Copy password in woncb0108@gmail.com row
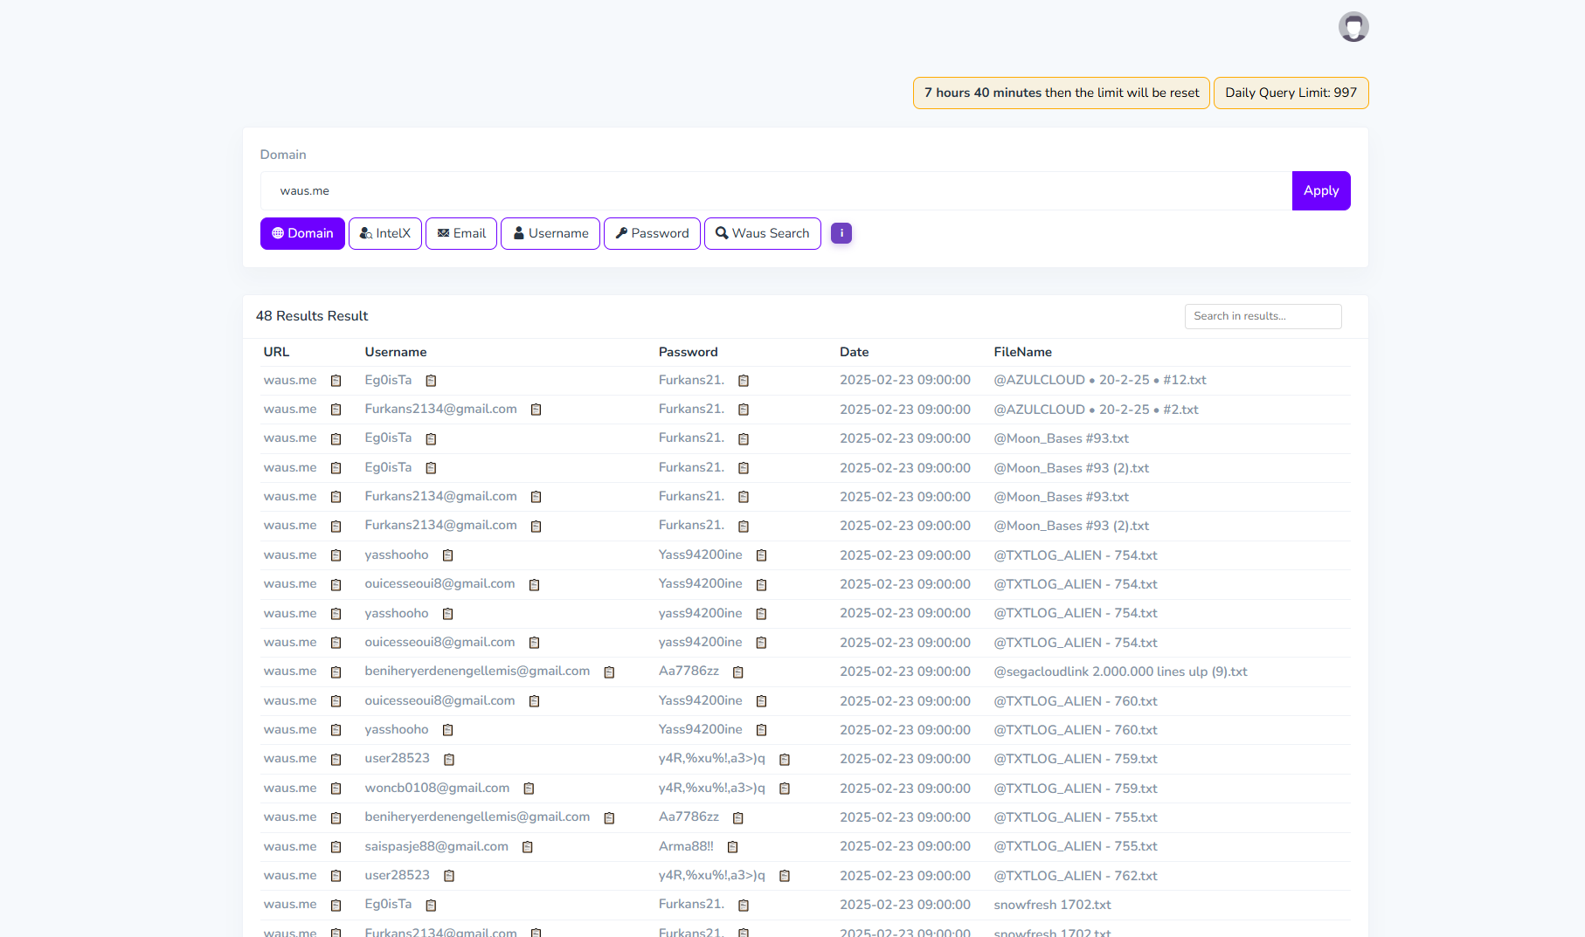 (x=785, y=789)
